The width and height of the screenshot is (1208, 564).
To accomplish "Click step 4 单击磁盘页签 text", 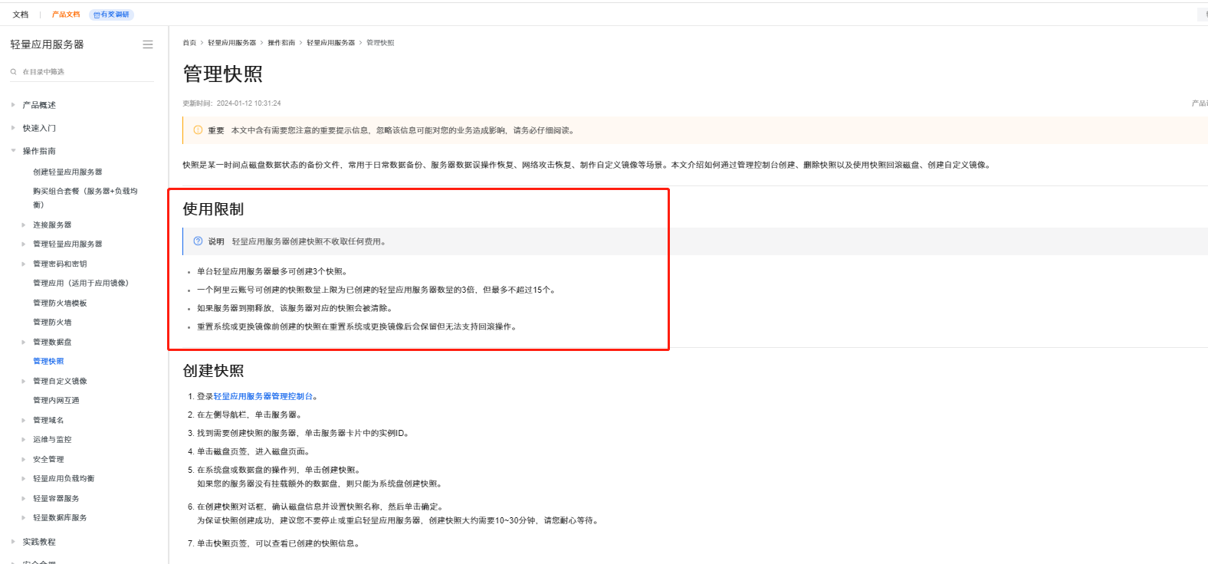I will coord(254,451).
